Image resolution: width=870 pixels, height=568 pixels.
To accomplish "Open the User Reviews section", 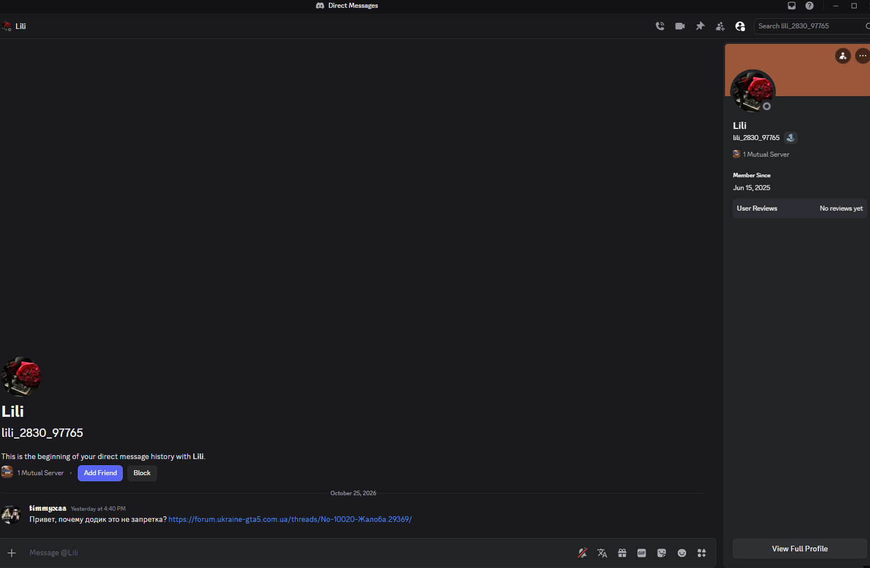I will click(x=799, y=208).
